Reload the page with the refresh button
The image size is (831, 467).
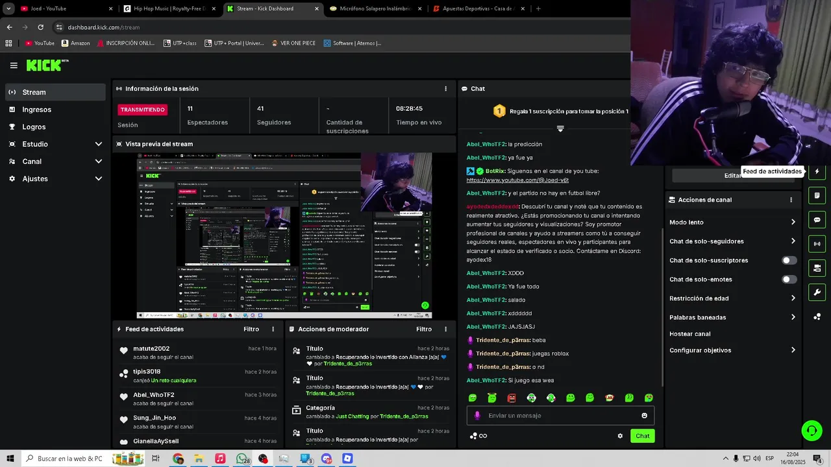[40, 27]
